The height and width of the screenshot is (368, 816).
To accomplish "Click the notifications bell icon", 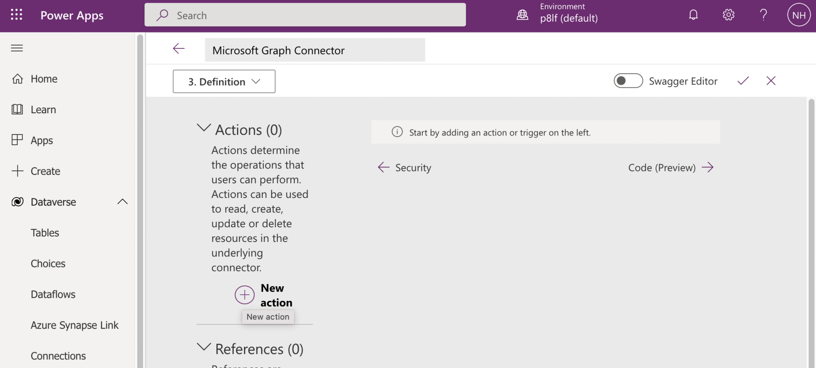I will [x=693, y=15].
